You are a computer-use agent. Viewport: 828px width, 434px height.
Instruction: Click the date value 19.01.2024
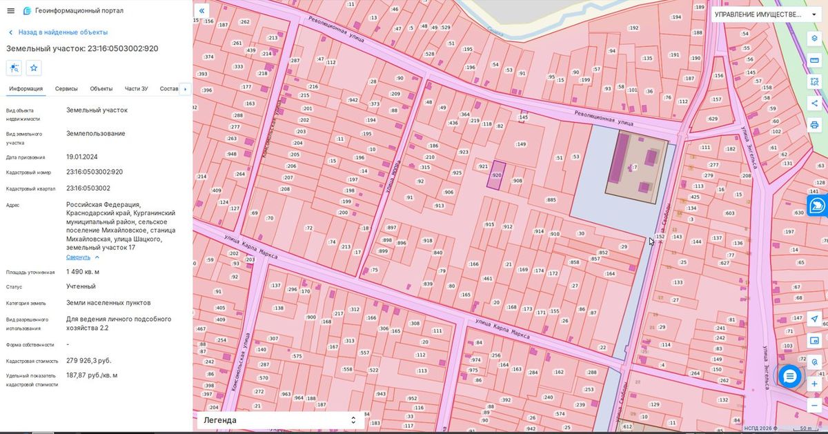(82, 157)
